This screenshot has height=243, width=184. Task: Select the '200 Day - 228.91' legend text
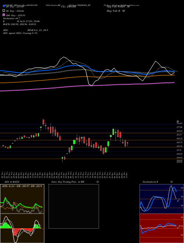pyautogui.click(x=15, y=15)
